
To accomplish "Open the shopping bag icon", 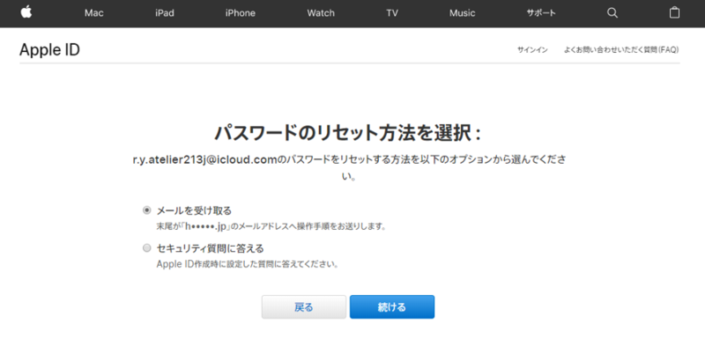I will coord(674,12).
